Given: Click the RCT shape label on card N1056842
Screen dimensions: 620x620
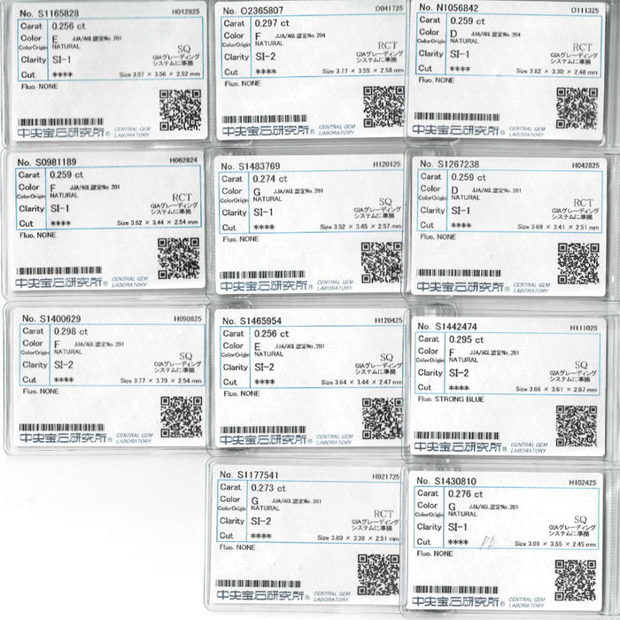Looking at the screenshot, I should pyautogui.click(x=583, y=48).
